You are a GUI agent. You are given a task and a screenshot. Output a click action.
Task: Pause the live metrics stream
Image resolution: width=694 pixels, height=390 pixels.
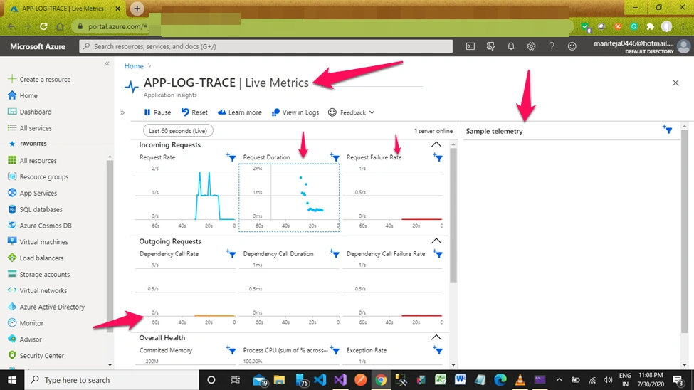157,112
